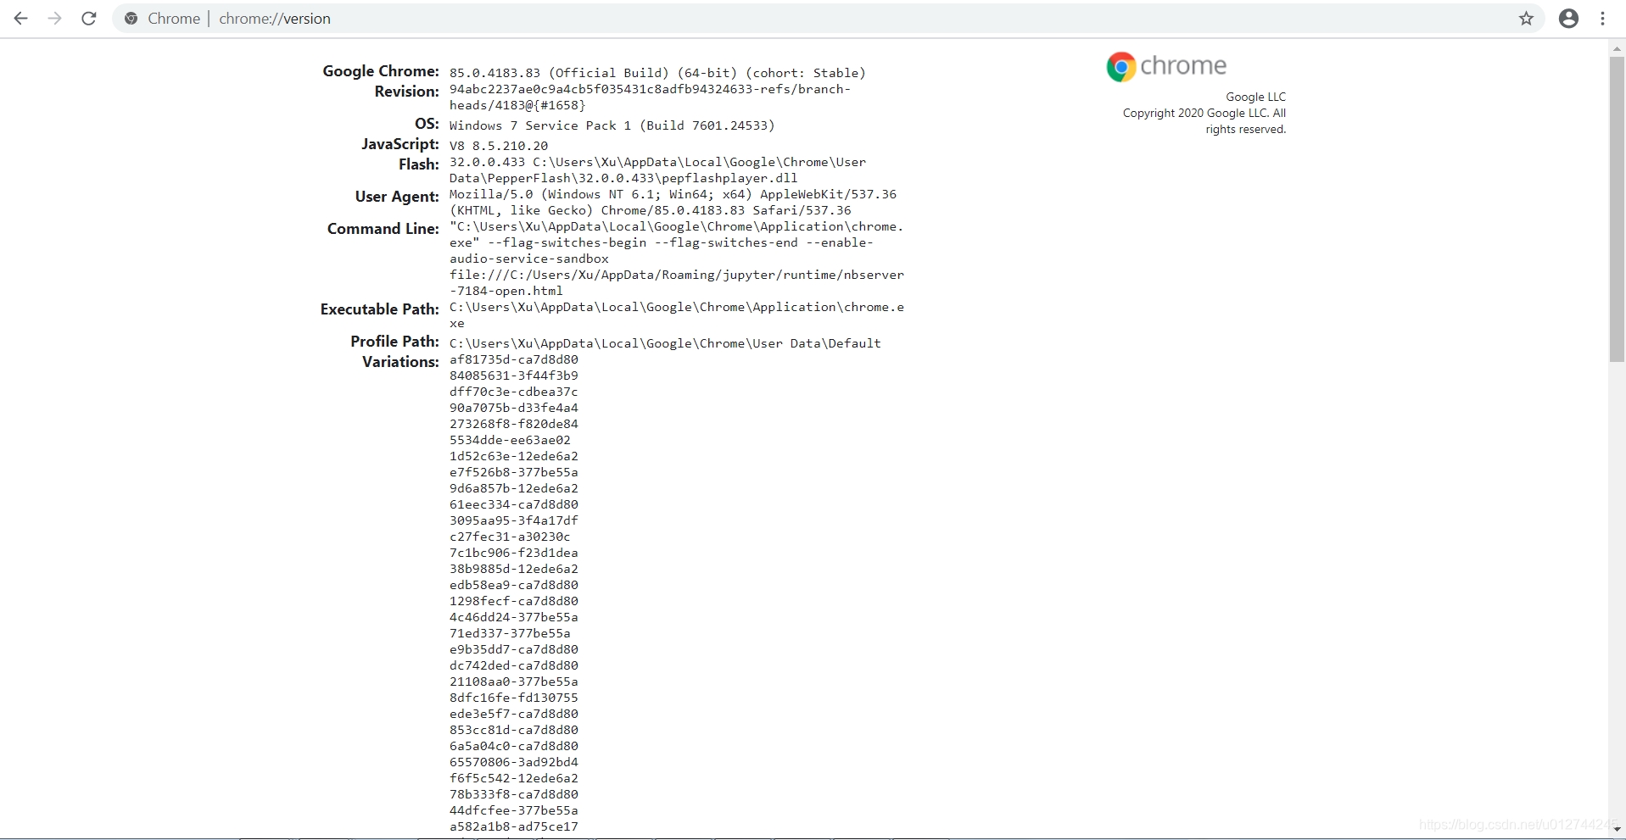
Task: Click the 'Command Line:' label
Action: 383,229
